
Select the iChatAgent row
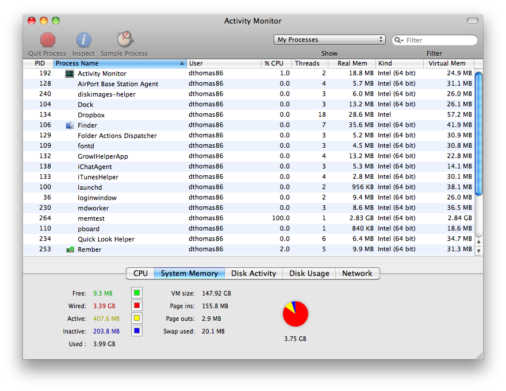[x=249, y=166]
